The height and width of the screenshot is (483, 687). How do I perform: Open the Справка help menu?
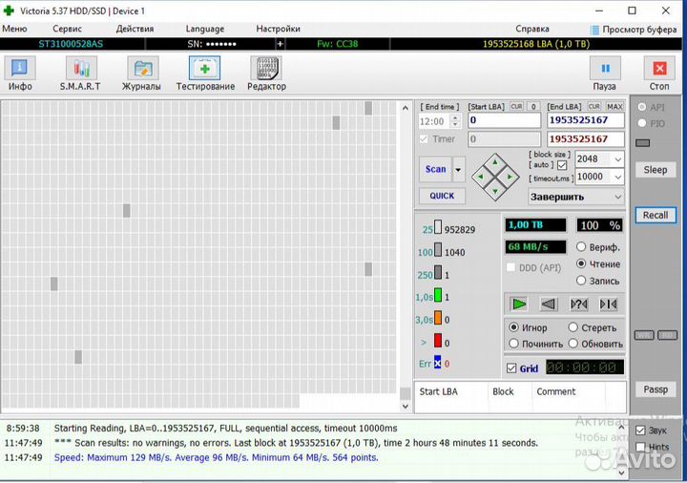tap(532, 29)
